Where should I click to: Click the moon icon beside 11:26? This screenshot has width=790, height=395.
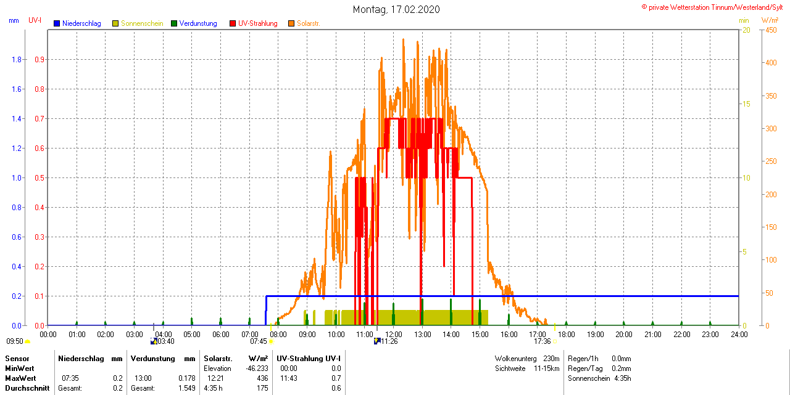pos(376,341)
